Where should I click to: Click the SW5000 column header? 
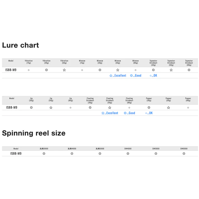(x=156, y=148)
